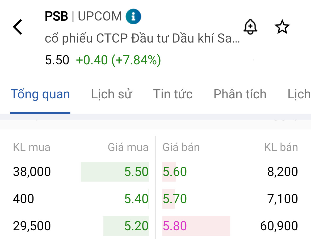Screen dimensions: 311x239
Task: Tap the back arrow icon
Action: (18, 27)
